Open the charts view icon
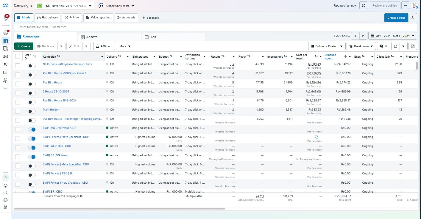This screenshot has height=219, width=421. click(x=413, y=46)
